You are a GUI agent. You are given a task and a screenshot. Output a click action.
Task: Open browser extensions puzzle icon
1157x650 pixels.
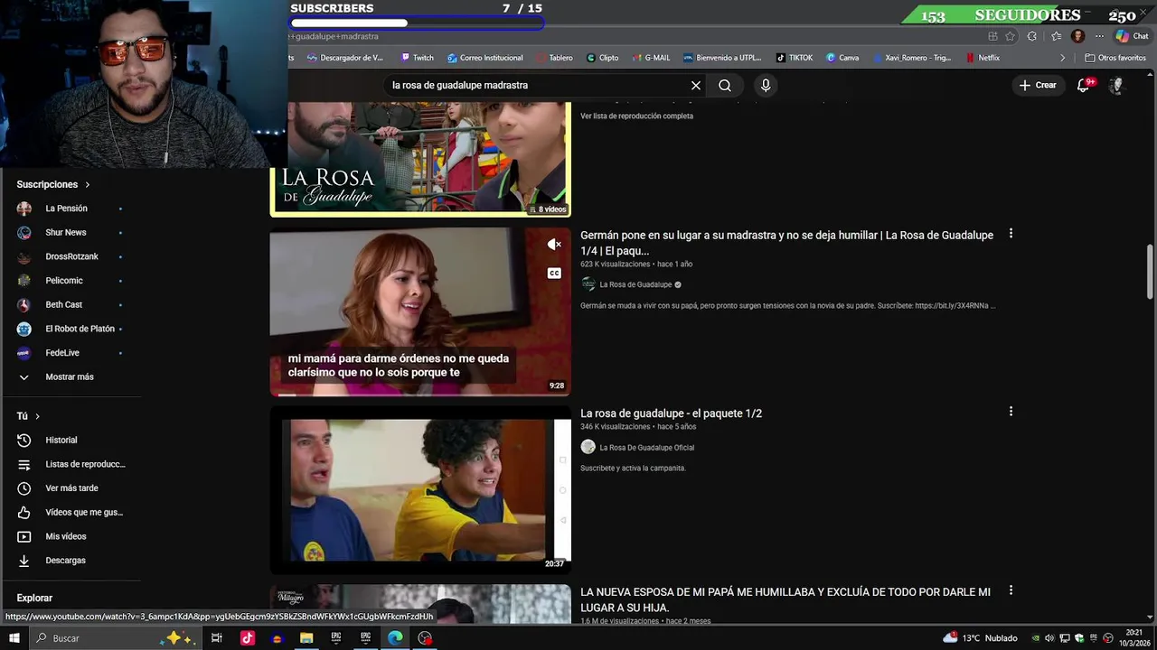click(1032, 36)
